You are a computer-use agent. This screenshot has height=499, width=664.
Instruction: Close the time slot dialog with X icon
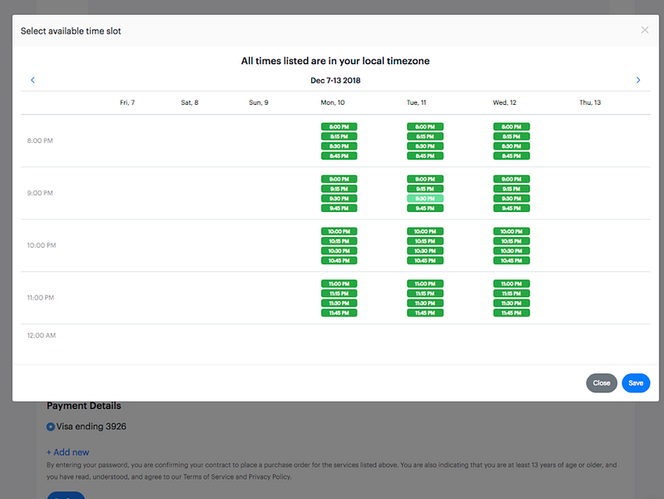pyautogui.click(x=645, y=30)
